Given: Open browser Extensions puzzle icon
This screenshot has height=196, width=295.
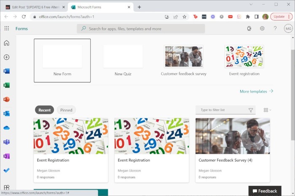Looking at the screenshot, I should [248, 17].
